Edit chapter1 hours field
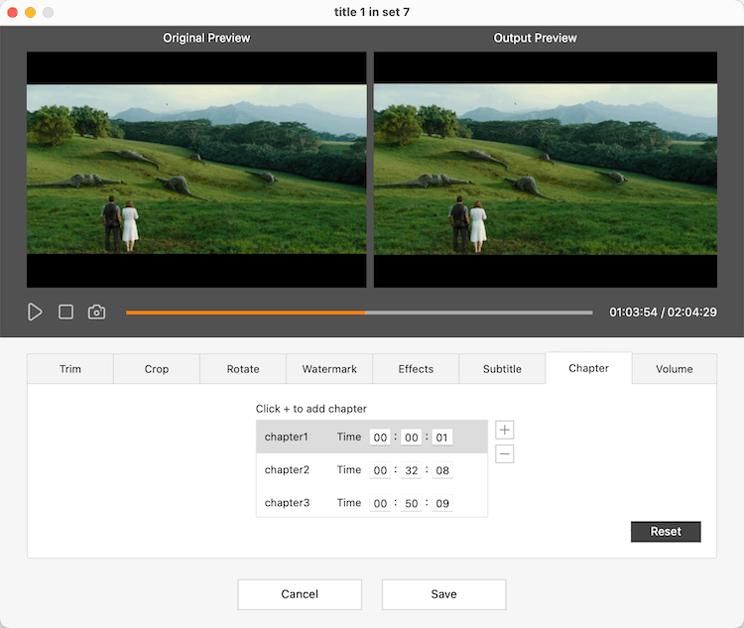The height and width of the screenshot is (628, 744). click(380, 438)
